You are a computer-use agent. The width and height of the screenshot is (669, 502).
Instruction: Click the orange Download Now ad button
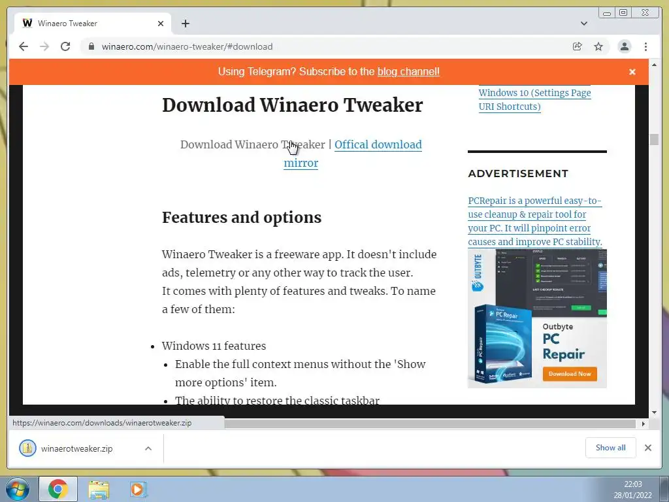pyautogui.click(x=570, y=373)
